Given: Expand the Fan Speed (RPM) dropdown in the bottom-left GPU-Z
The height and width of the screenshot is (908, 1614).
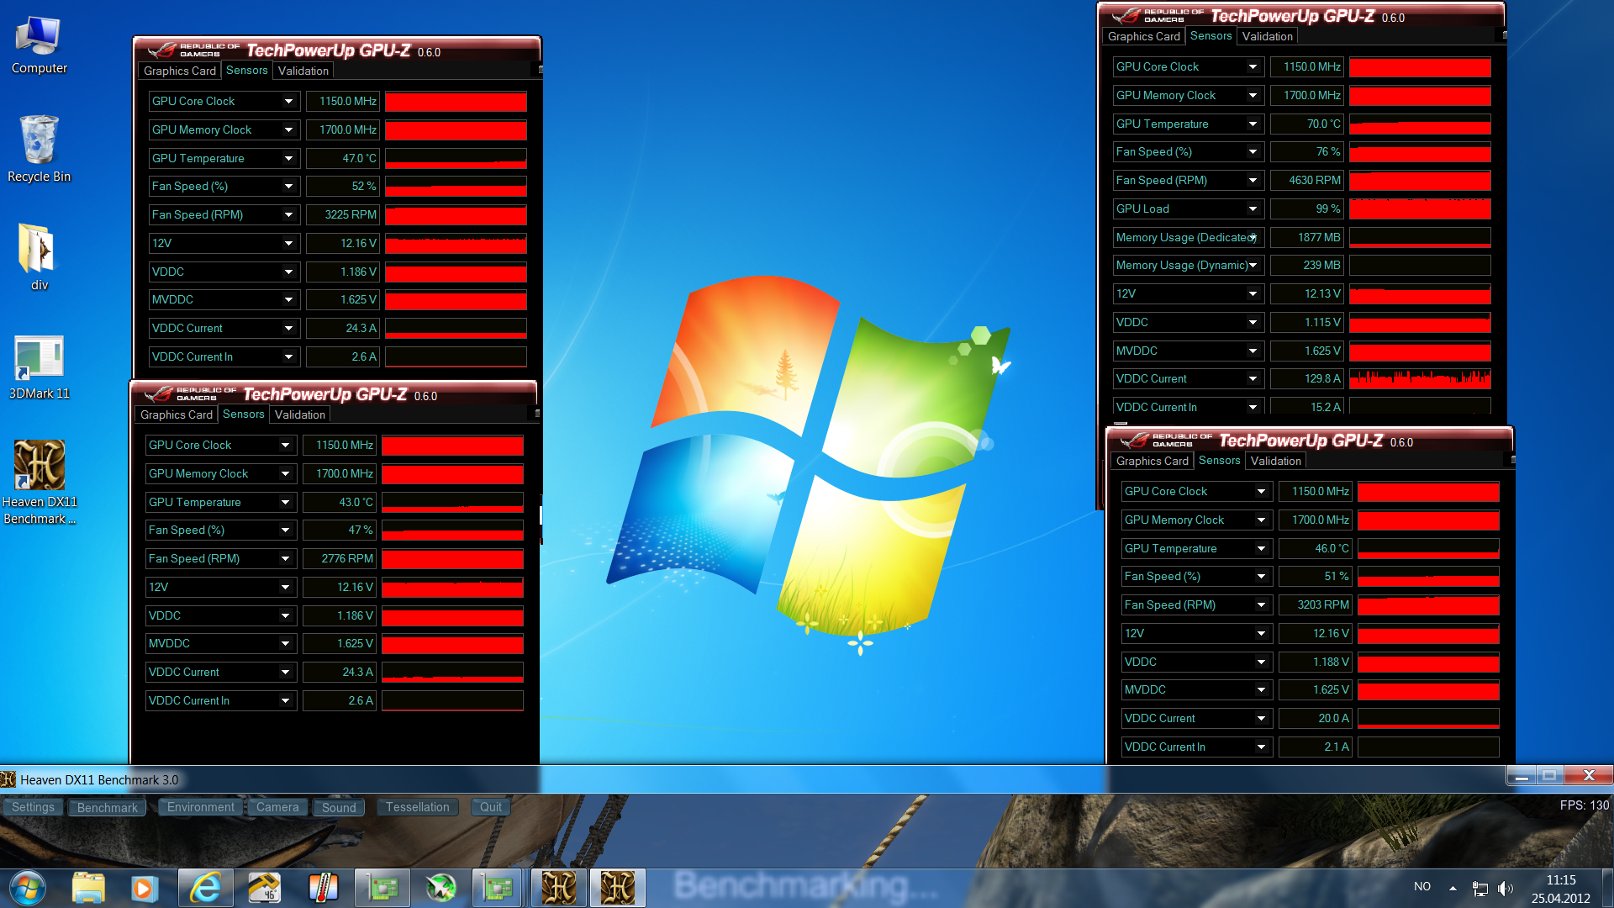Looking at the screenshot, I should click(285, 558).
